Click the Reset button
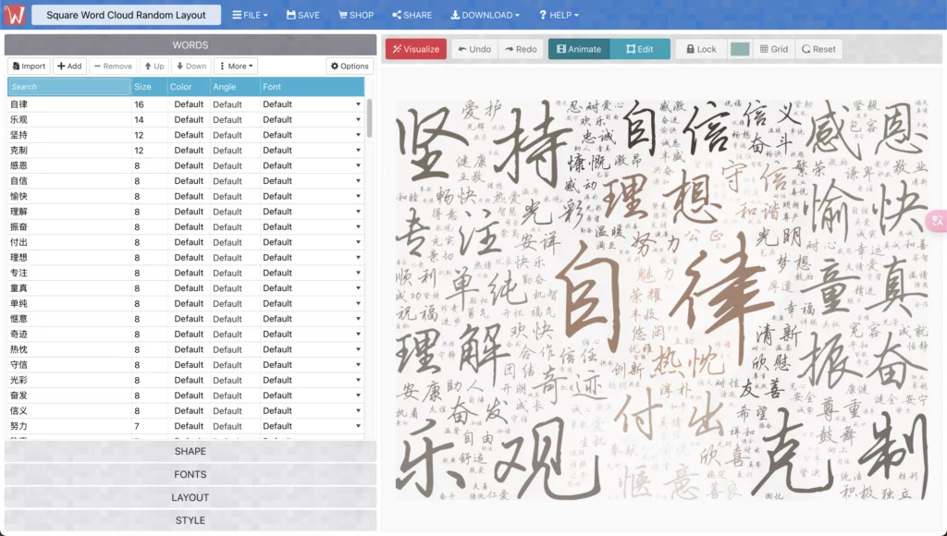The width and height of the screenshot is (947, 536). [819, 49]
